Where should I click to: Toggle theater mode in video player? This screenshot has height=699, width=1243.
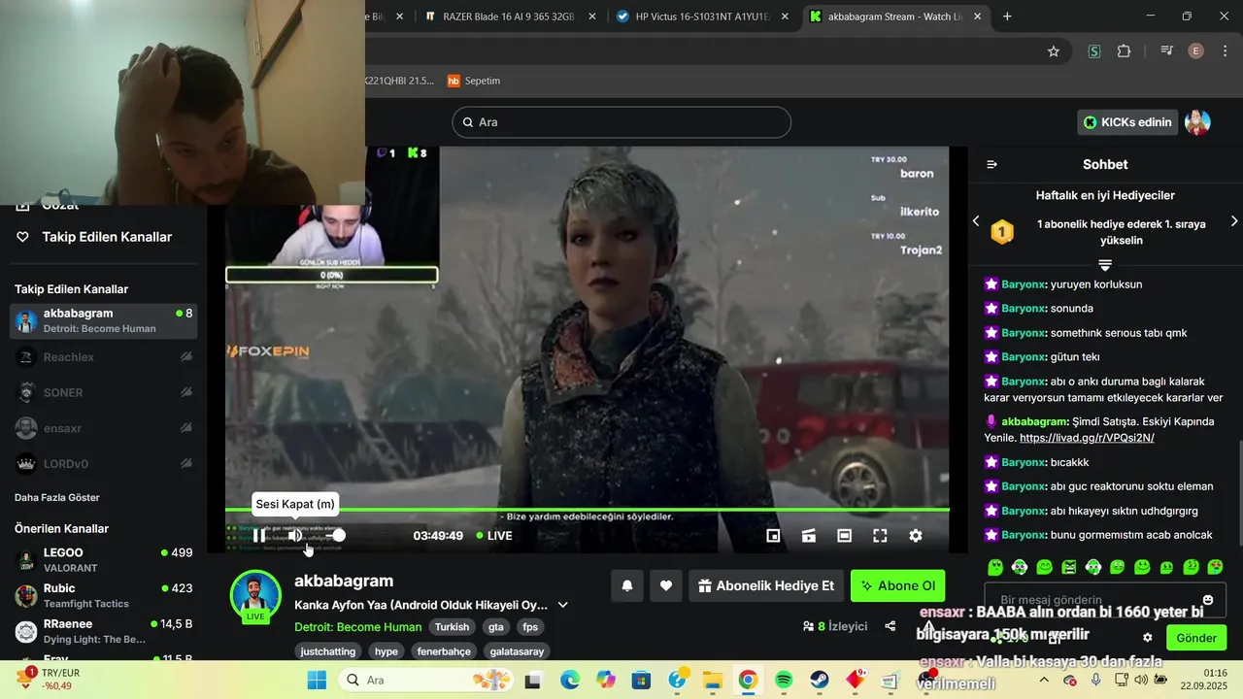845,536
